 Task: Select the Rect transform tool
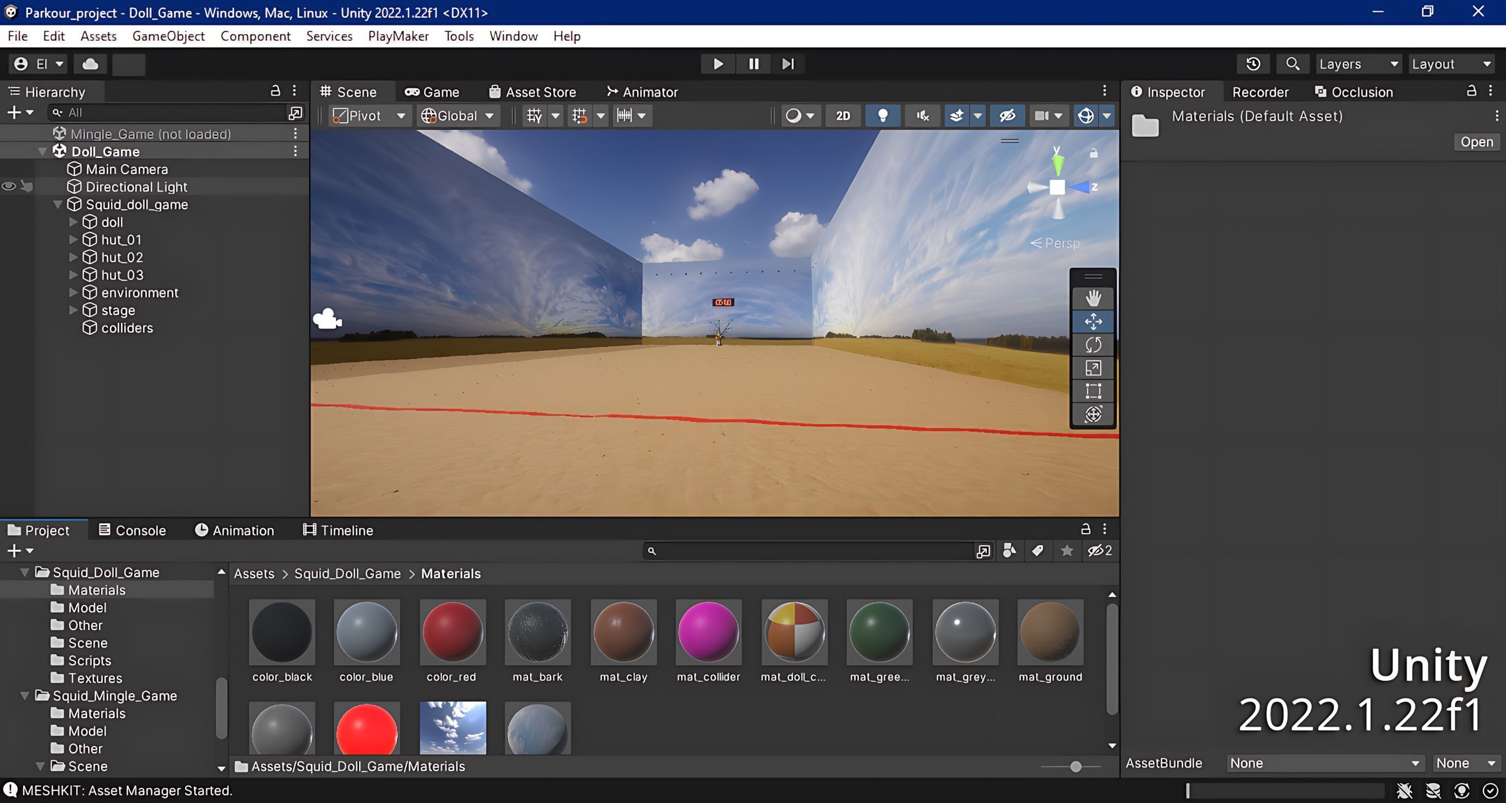tap(1093, 390)
